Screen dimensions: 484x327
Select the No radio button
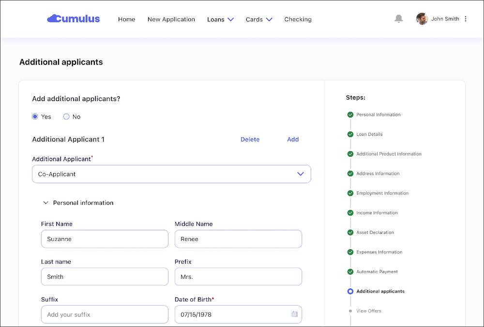(66, 117)
